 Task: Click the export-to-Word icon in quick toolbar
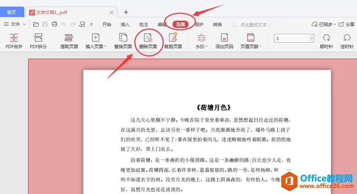[82, 24]
